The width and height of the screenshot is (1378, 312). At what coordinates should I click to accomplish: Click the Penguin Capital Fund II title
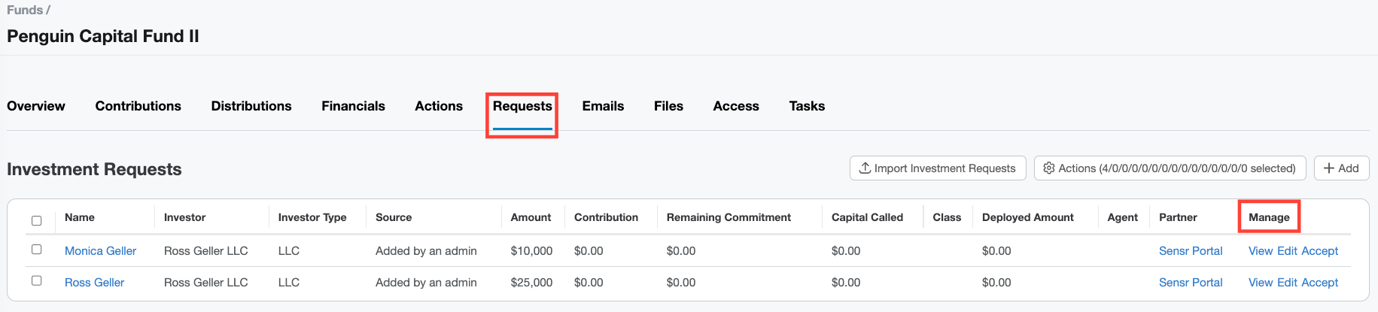click(x=103, y=36)
